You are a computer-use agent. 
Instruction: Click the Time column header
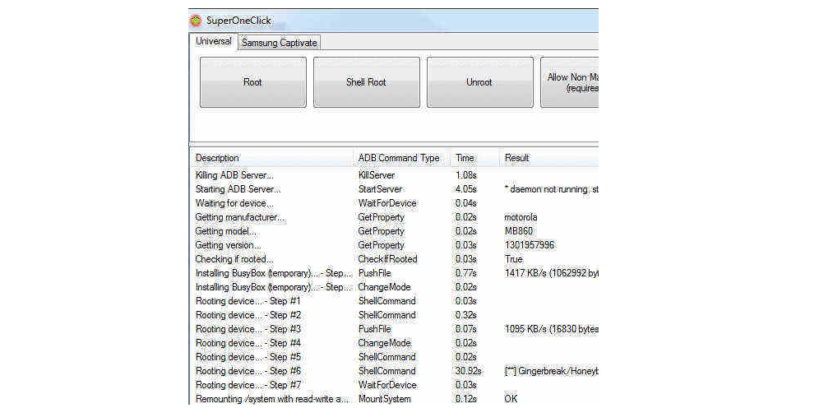click(465, 158)
